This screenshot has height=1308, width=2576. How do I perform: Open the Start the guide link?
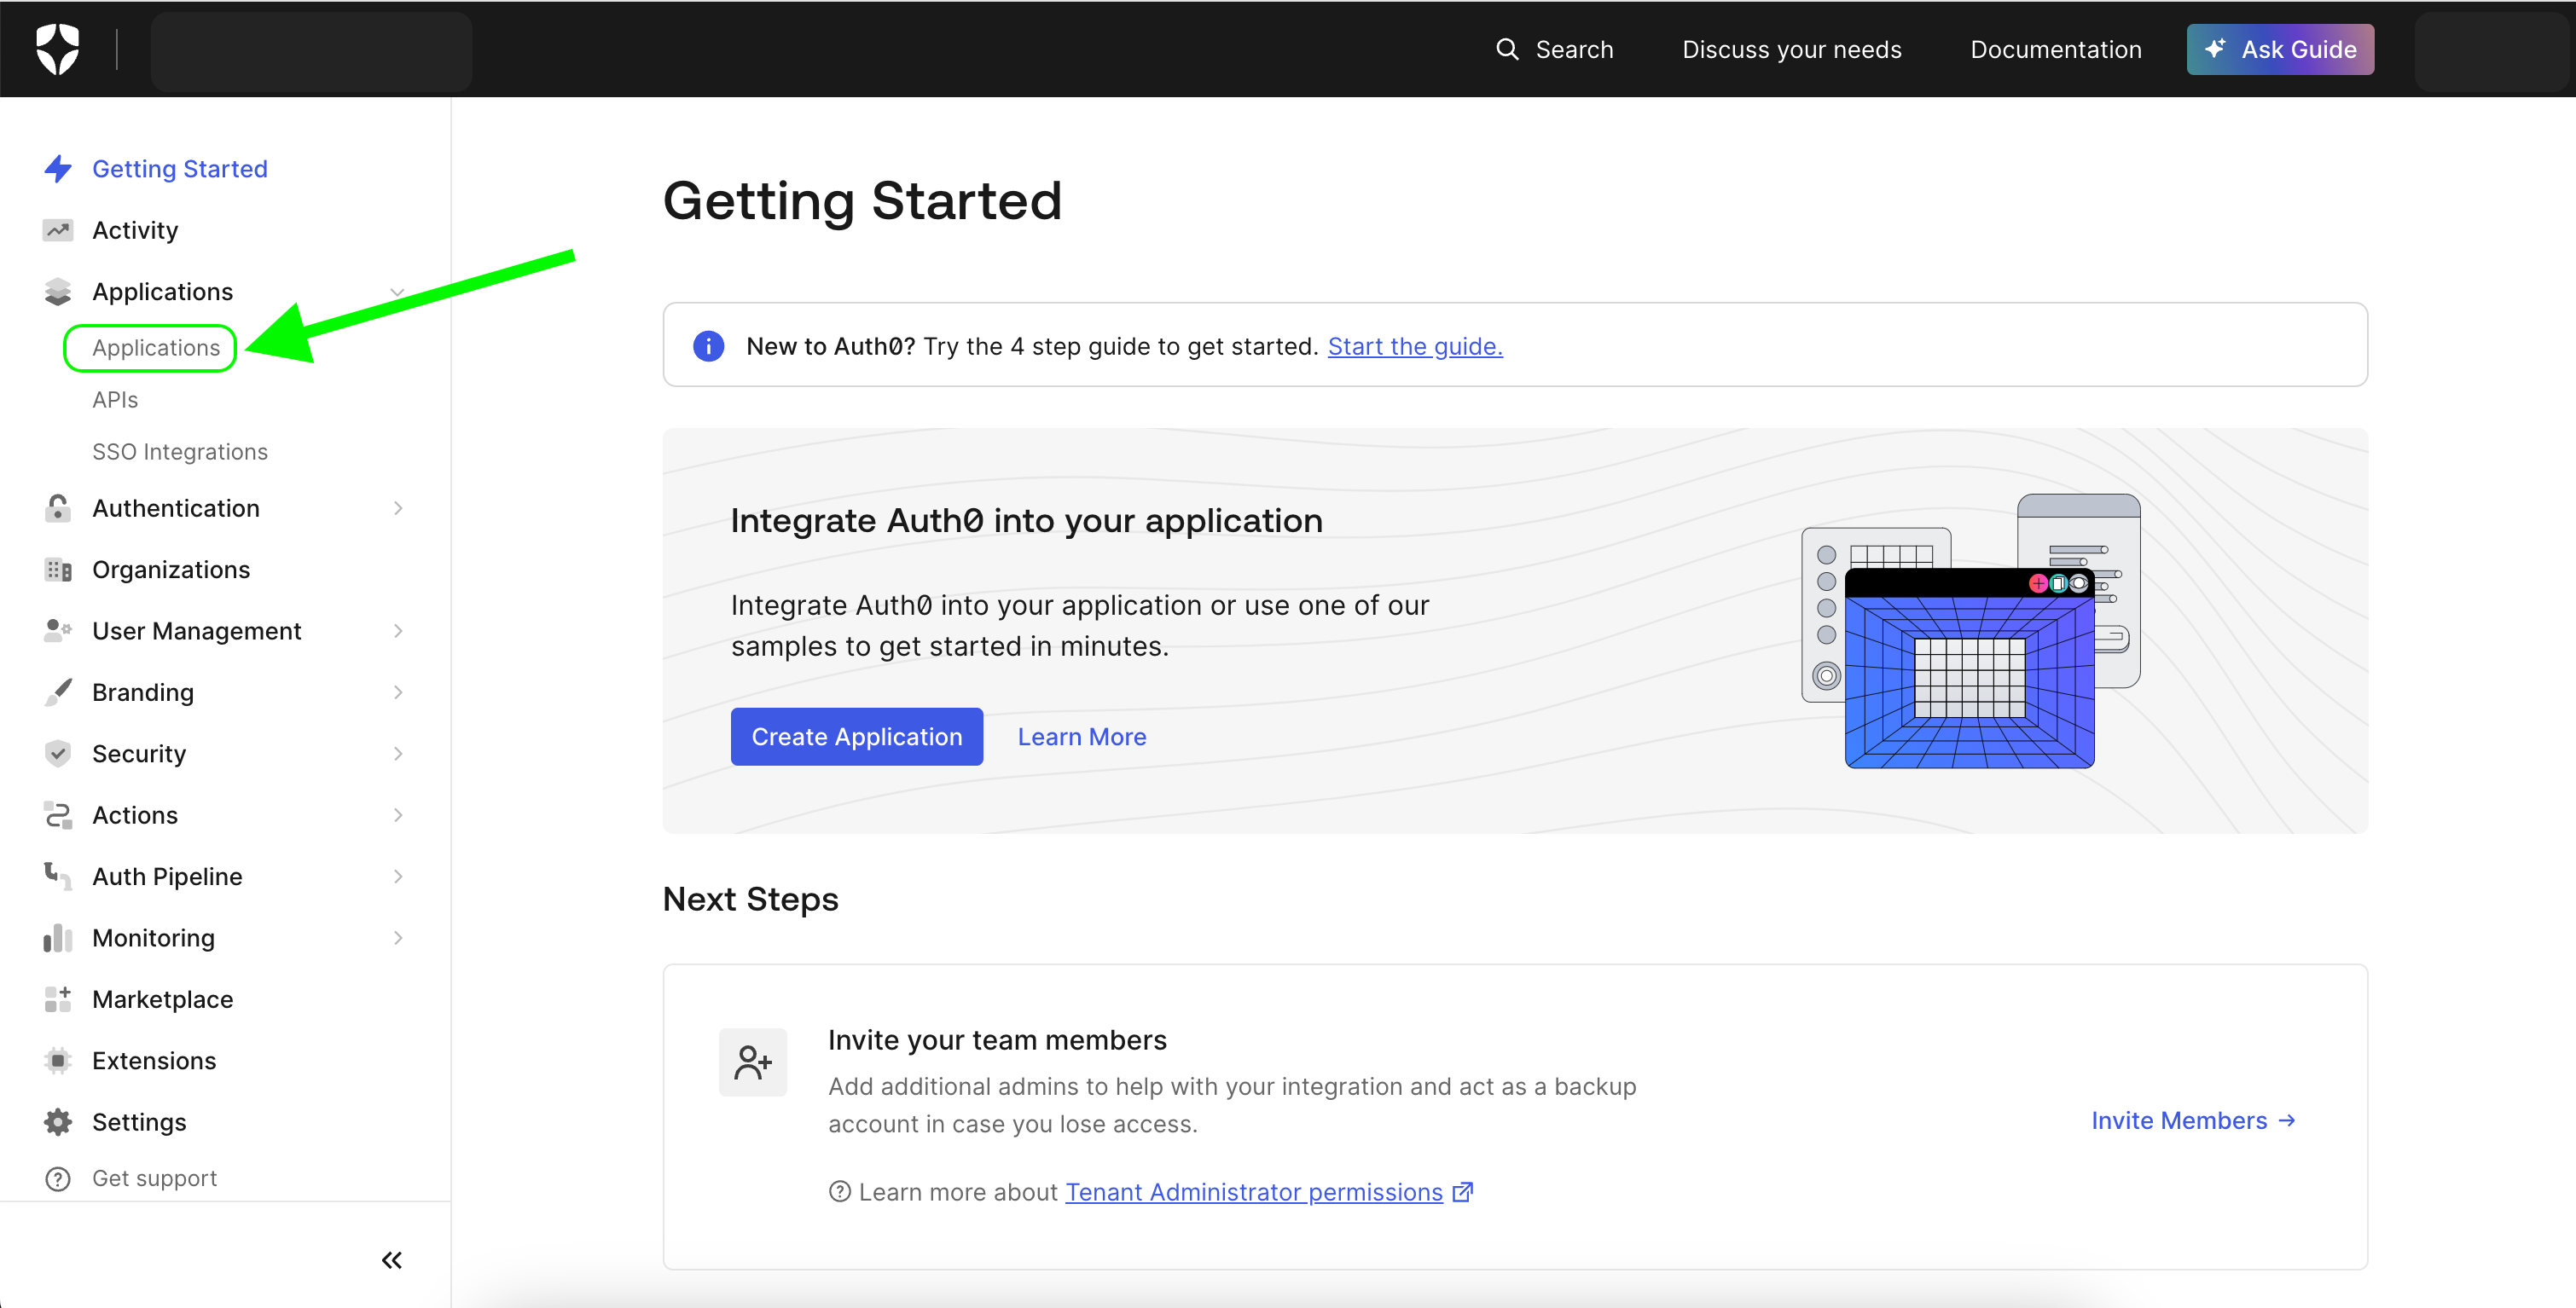coord(1414,346)
